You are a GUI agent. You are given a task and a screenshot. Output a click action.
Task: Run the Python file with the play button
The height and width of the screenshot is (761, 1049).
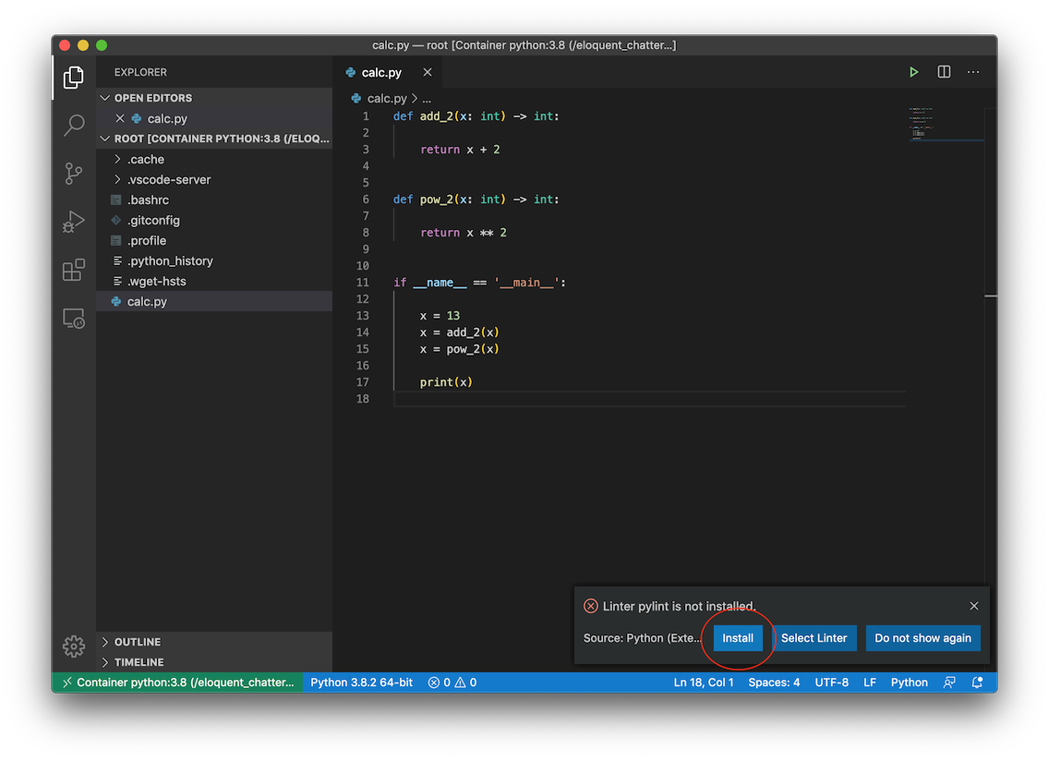coord(913,71)
